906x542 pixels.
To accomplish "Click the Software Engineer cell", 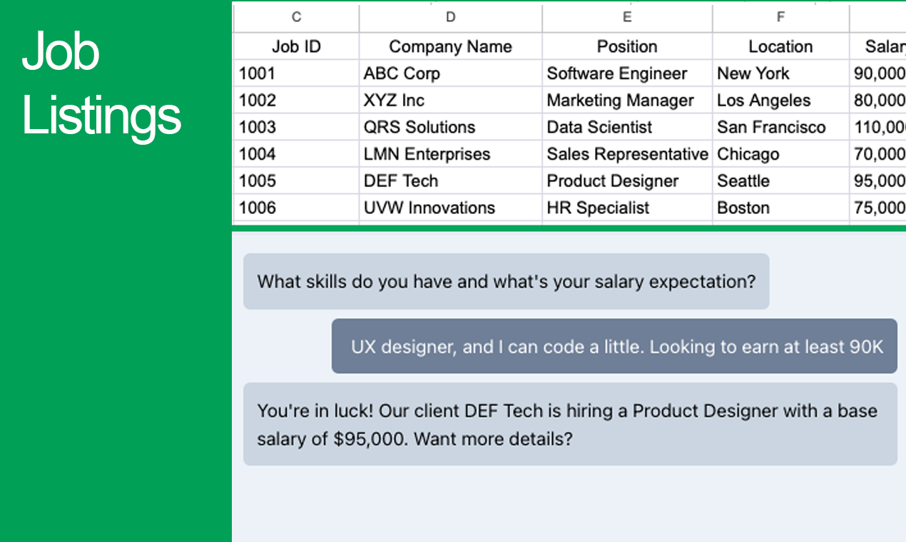I will [627, 73].
